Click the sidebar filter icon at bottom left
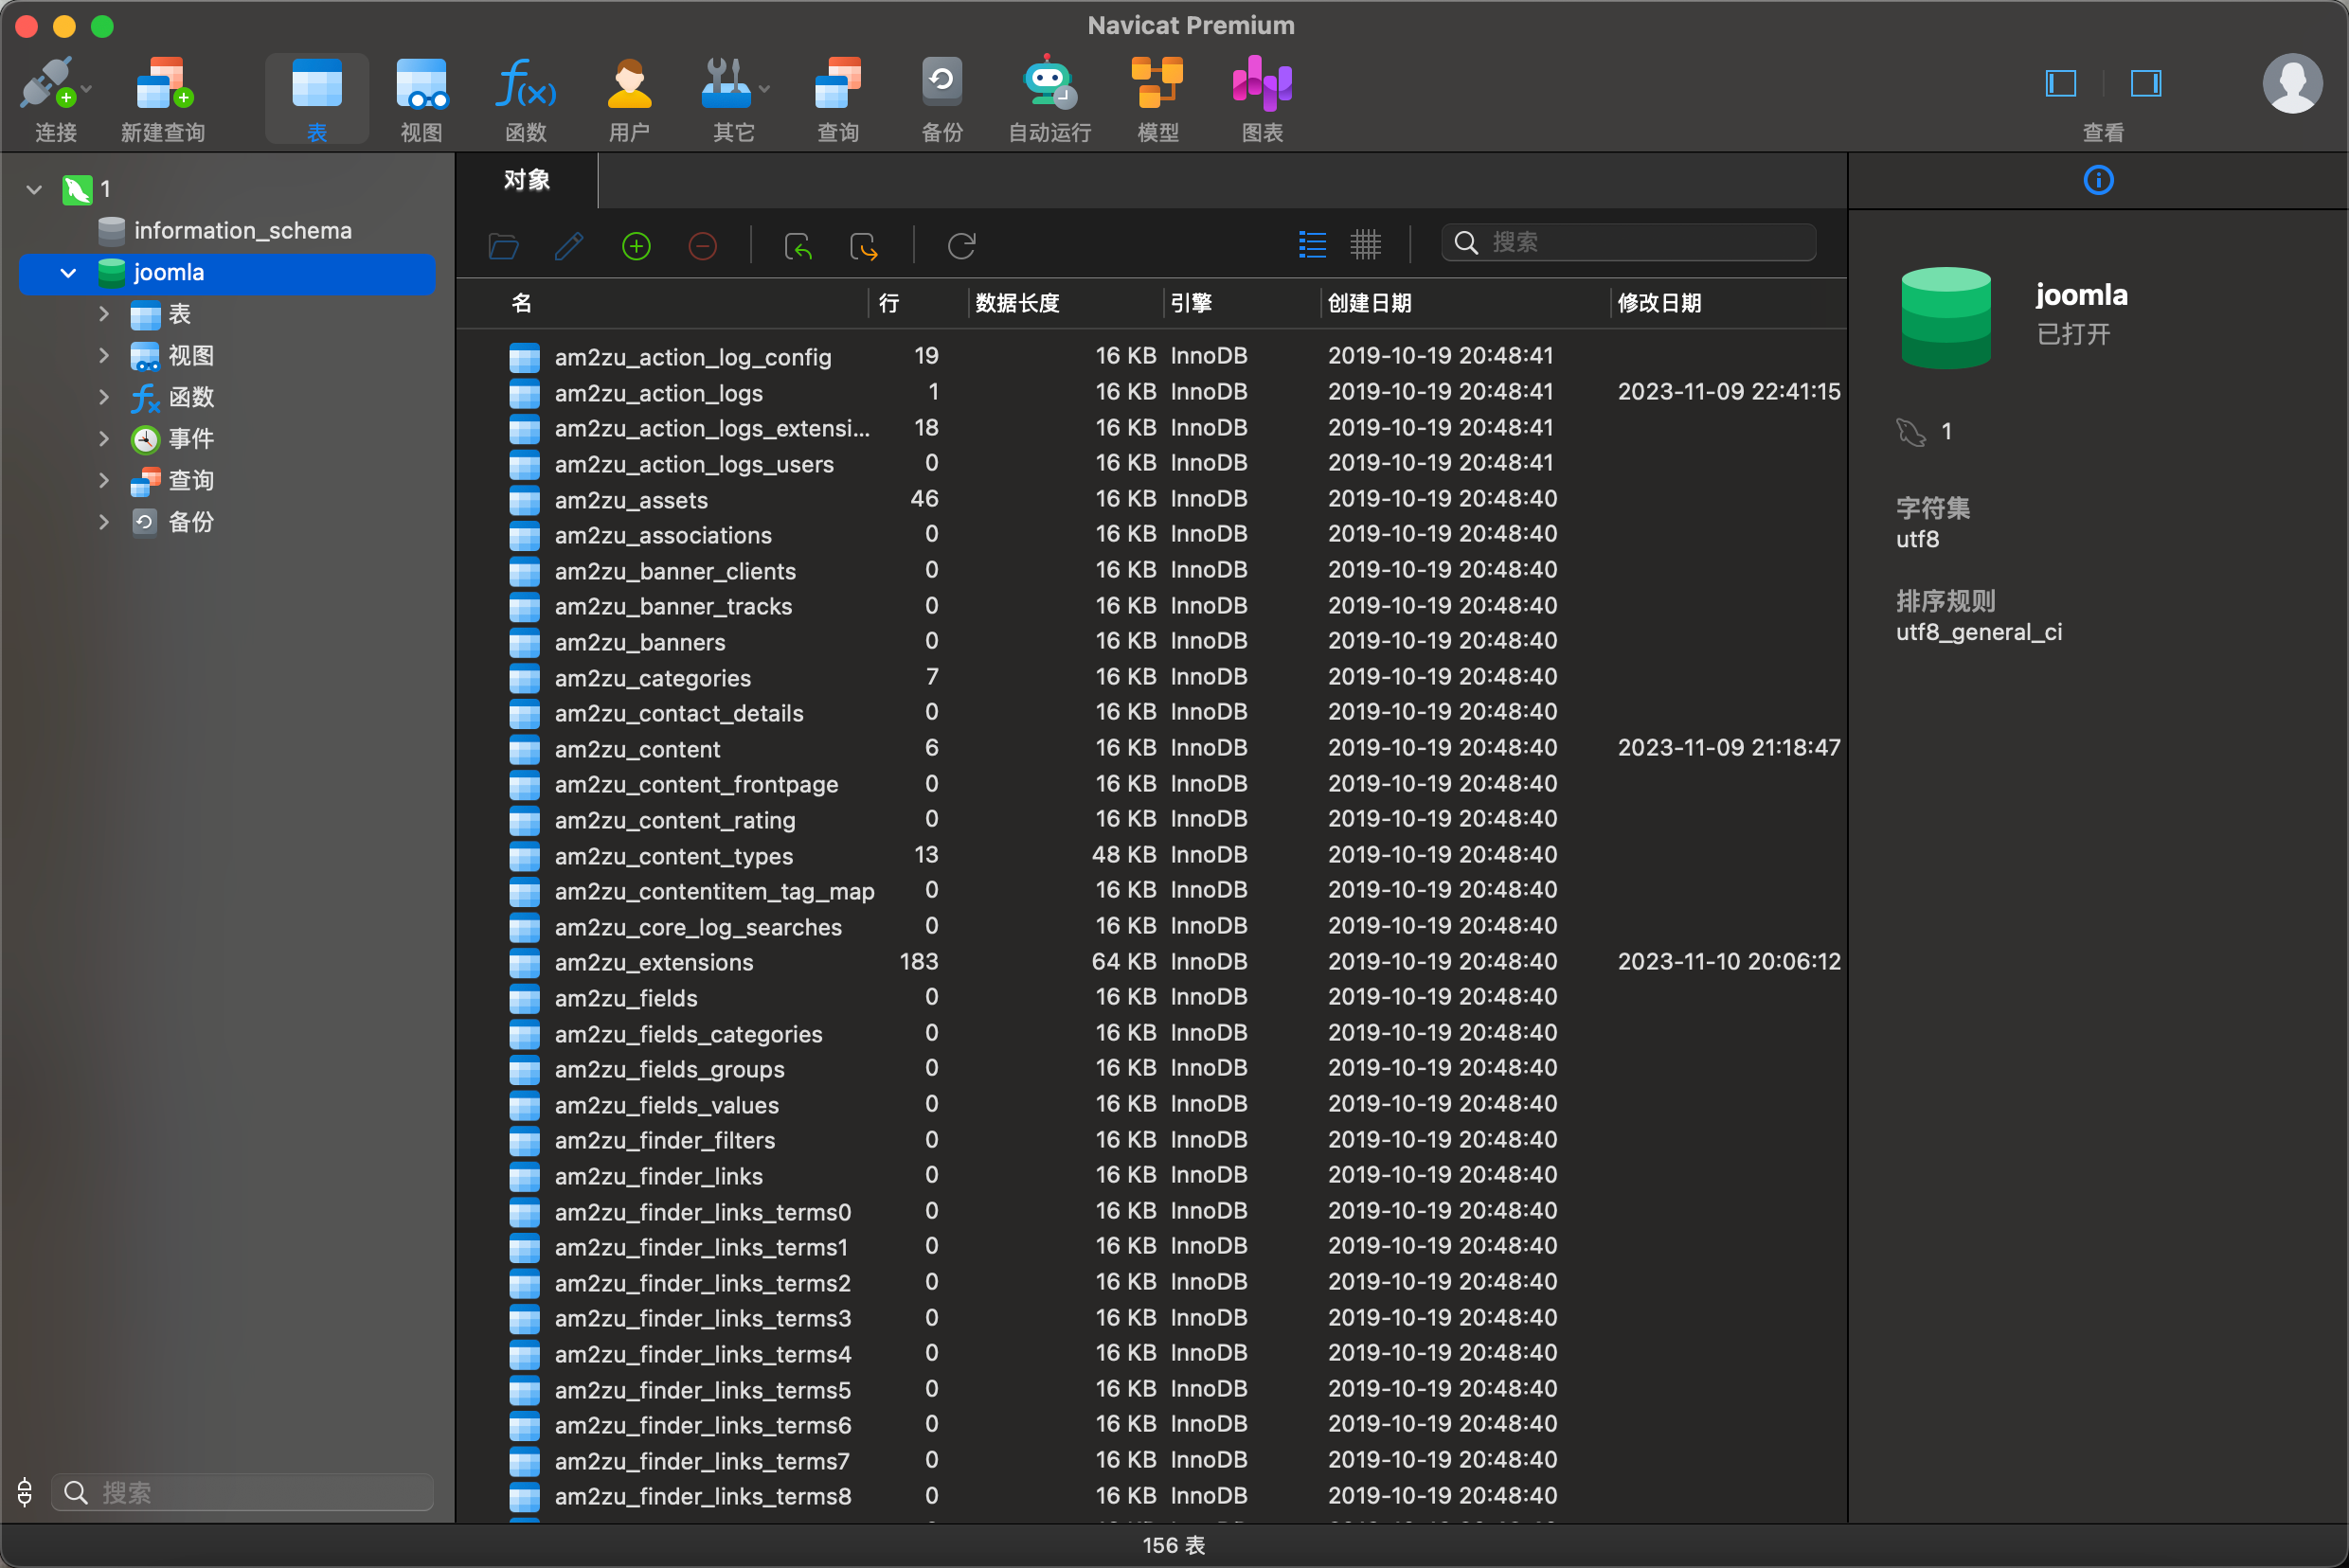2349x1568 pixels. pos(25,1492)
